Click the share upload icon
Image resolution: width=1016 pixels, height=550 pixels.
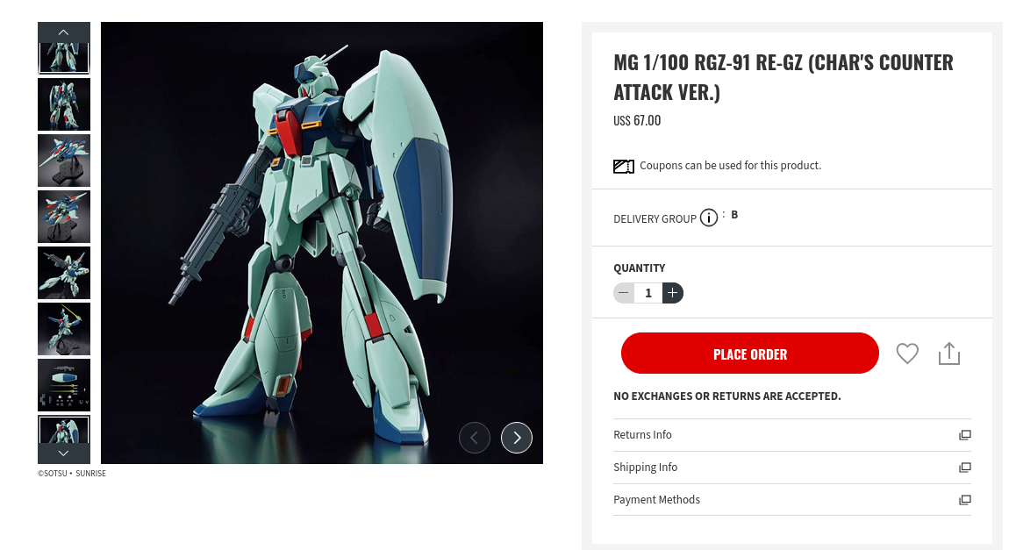pyautogui.click(x=949, y=354)
